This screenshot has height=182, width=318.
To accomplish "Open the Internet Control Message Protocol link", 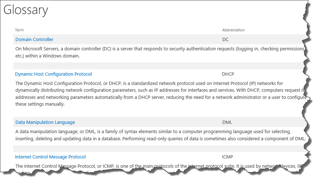I will pyautogui.click(x=50, y=157).
